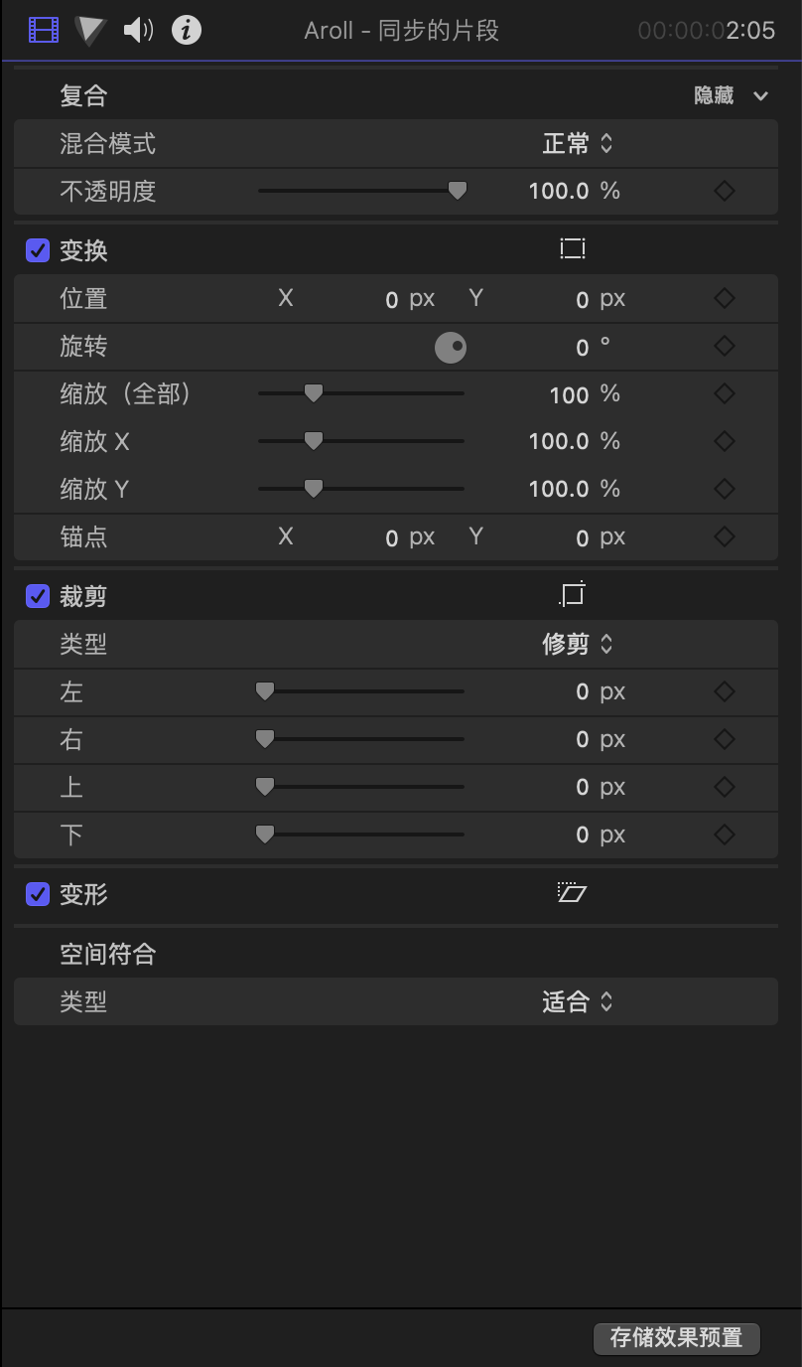This screenshot has height=1367, width=802.
Task: Add keyframe for opacity (不透明度)
Action: click(x=725, y=191)
